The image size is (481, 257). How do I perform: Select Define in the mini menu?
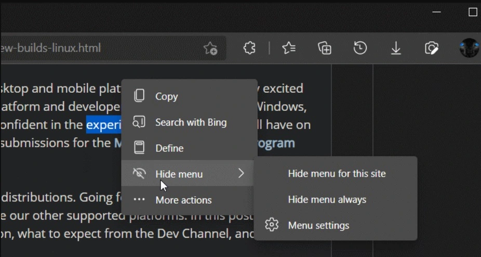(x=169, y=148)
